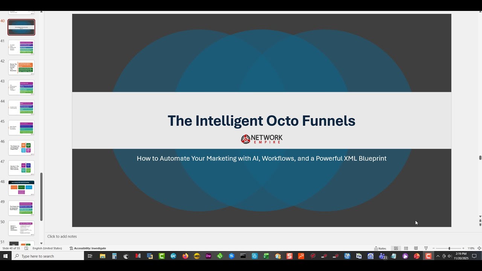This screenshot has height=271, width=482.
Task: Open slide 50 thumbnail
Action: coord(21,228)
